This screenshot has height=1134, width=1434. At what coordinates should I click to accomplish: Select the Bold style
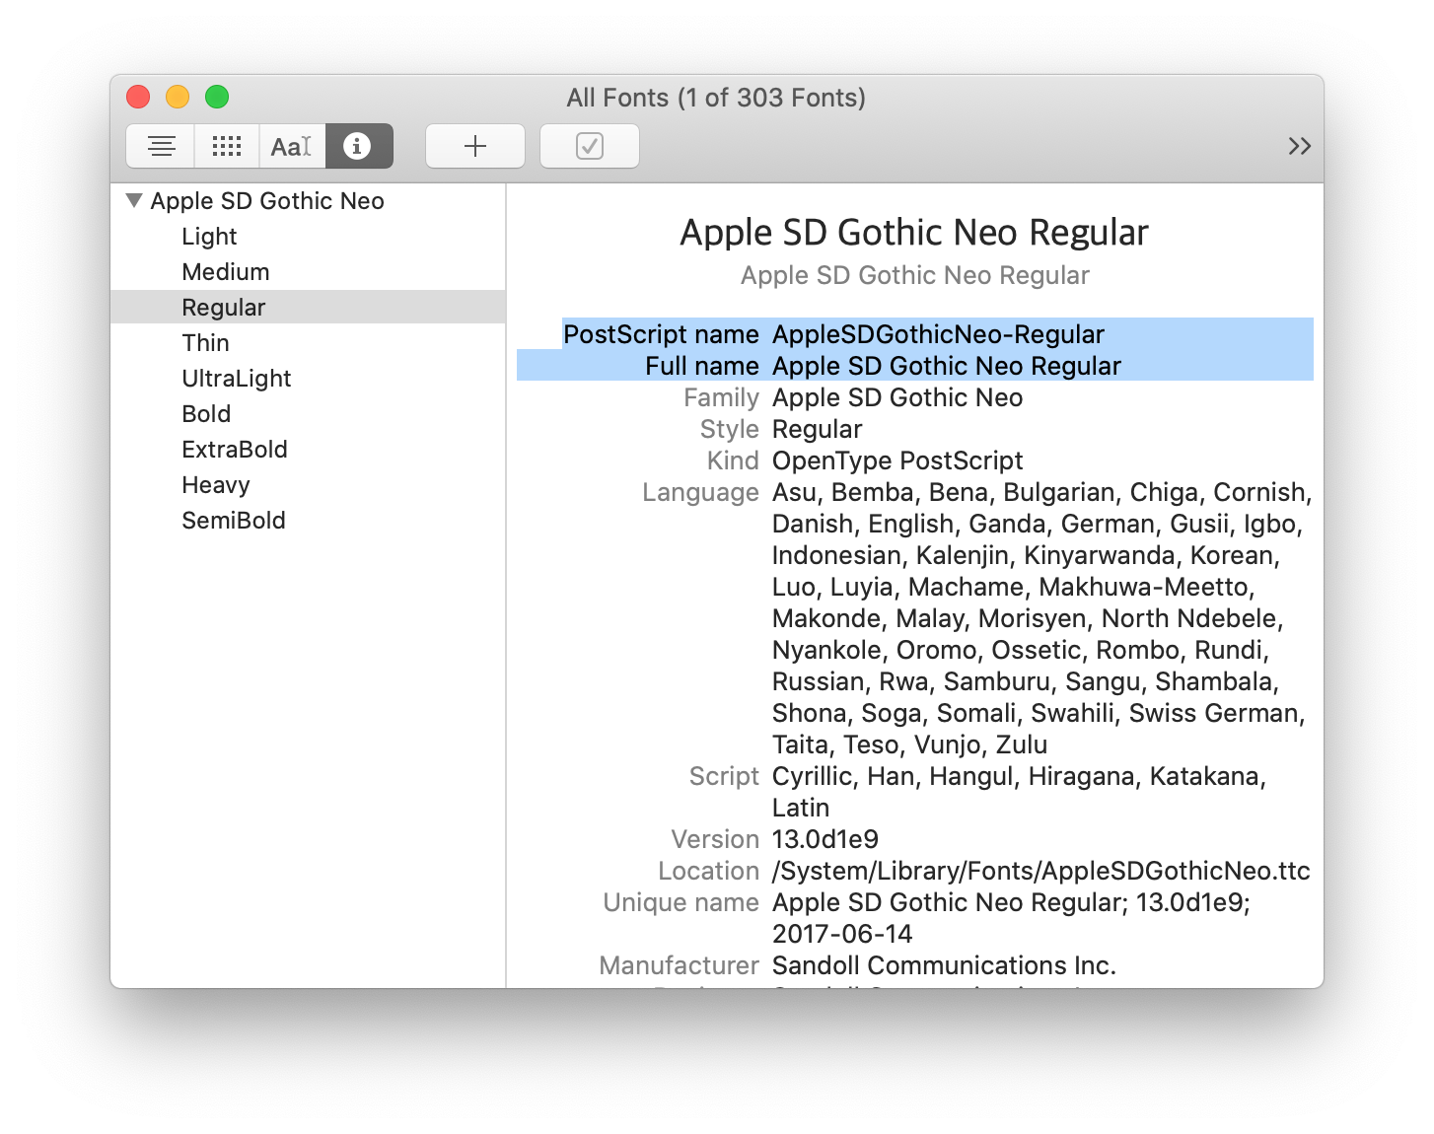coord(206,414)
